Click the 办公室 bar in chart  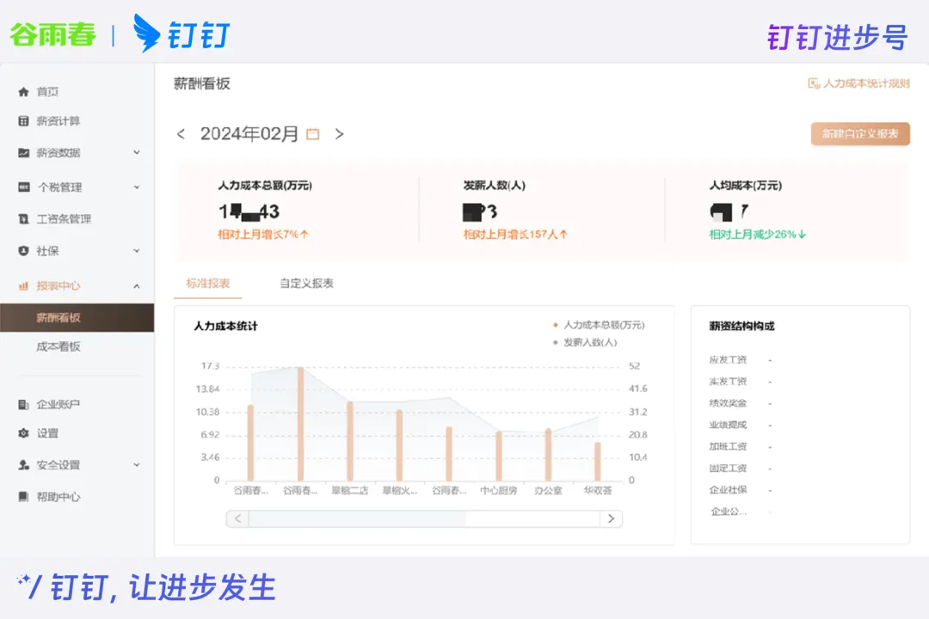(x=548, y=454)
